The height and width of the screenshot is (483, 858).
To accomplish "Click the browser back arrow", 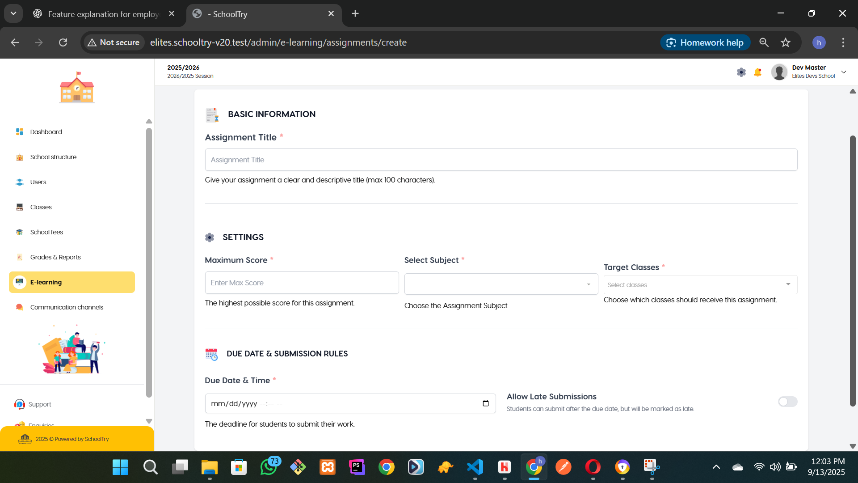I will [x=15, y=42].
